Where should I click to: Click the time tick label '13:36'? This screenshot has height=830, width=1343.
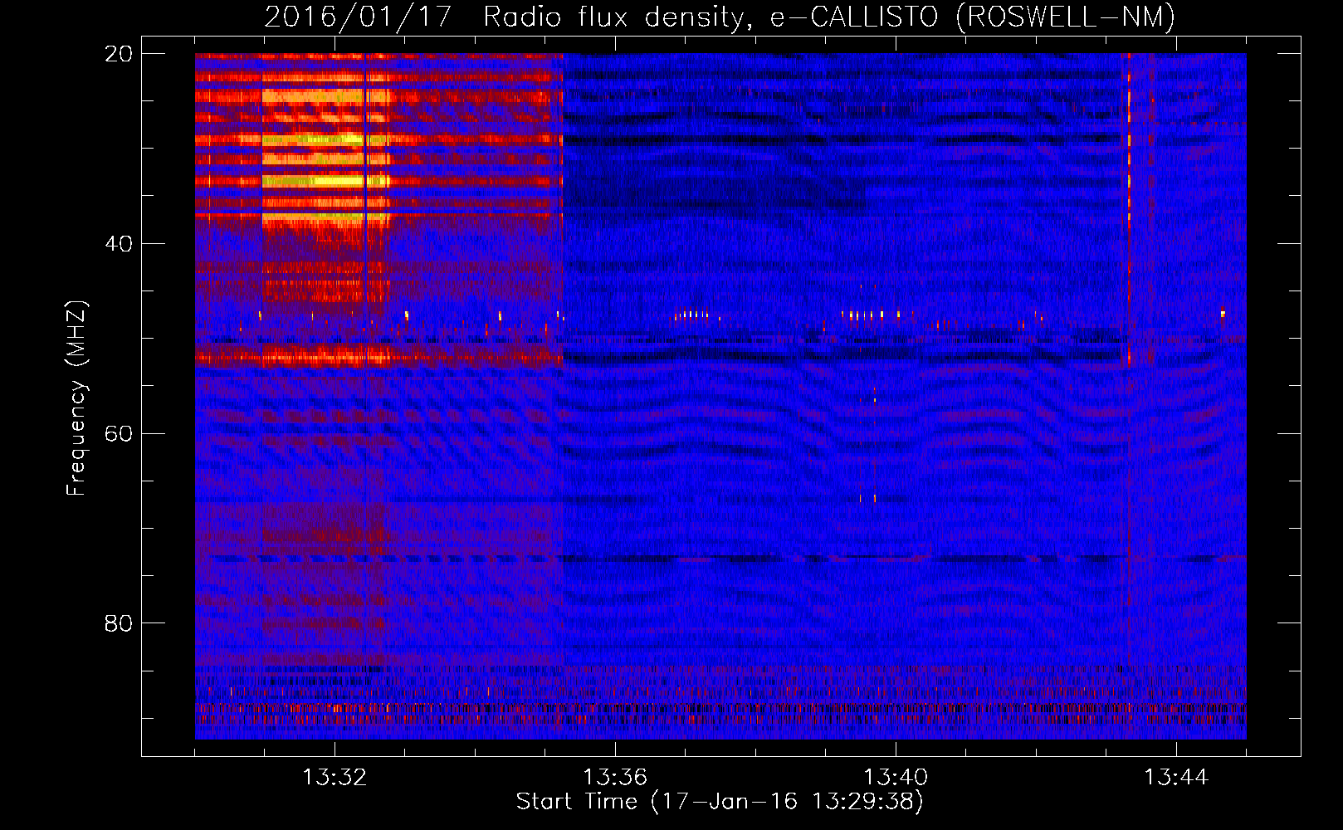pos(615,777)
